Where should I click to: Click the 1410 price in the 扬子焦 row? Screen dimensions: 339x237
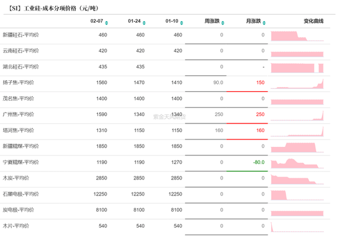[x=177, y=83]
